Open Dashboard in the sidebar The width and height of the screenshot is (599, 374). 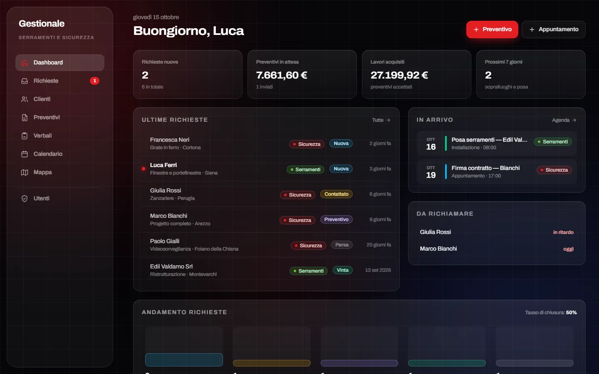pos(60,63)
